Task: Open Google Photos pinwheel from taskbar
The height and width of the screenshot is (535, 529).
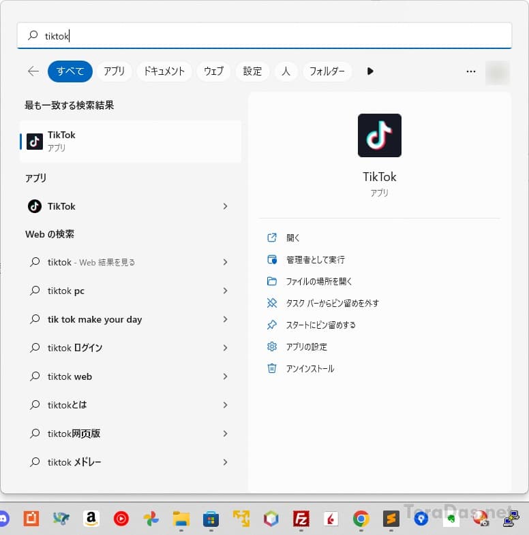Action: 151,519
